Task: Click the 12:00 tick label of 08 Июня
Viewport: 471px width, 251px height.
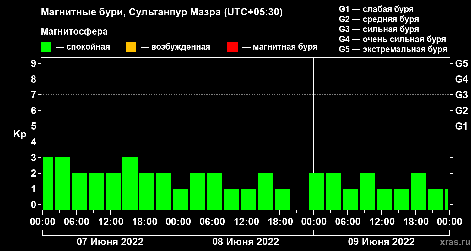Action: 246,222
